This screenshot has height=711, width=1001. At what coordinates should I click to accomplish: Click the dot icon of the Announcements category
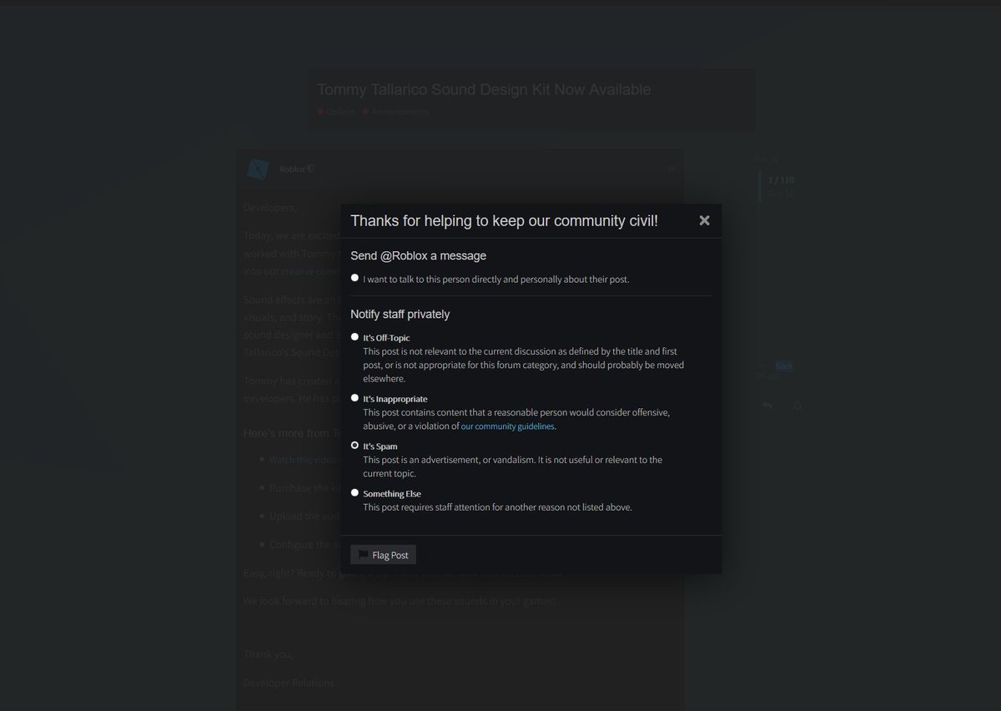point(365,111)
